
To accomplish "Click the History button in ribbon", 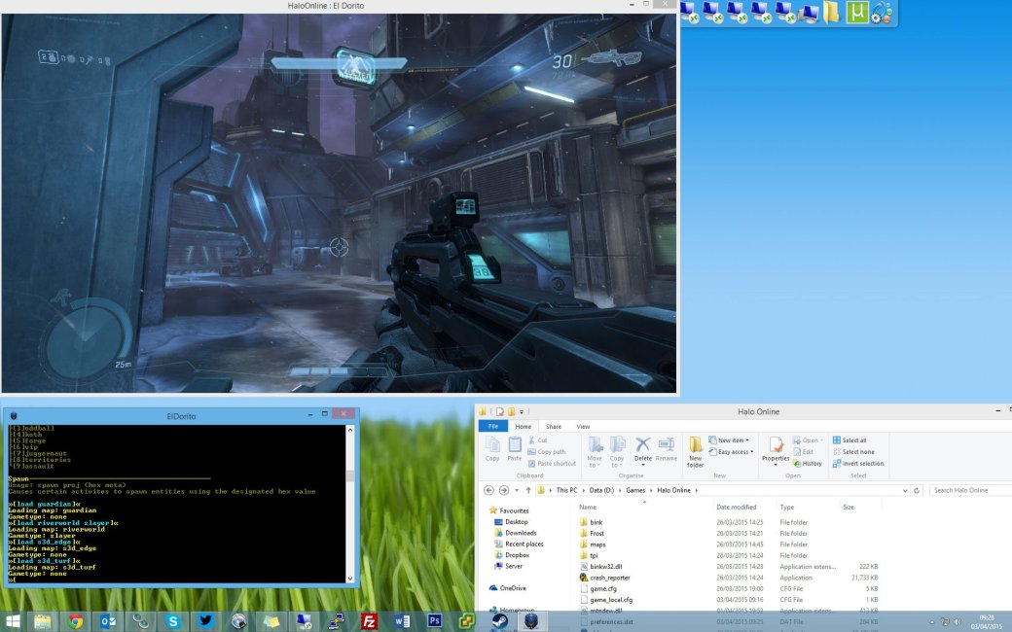I will tap(808, 464).
